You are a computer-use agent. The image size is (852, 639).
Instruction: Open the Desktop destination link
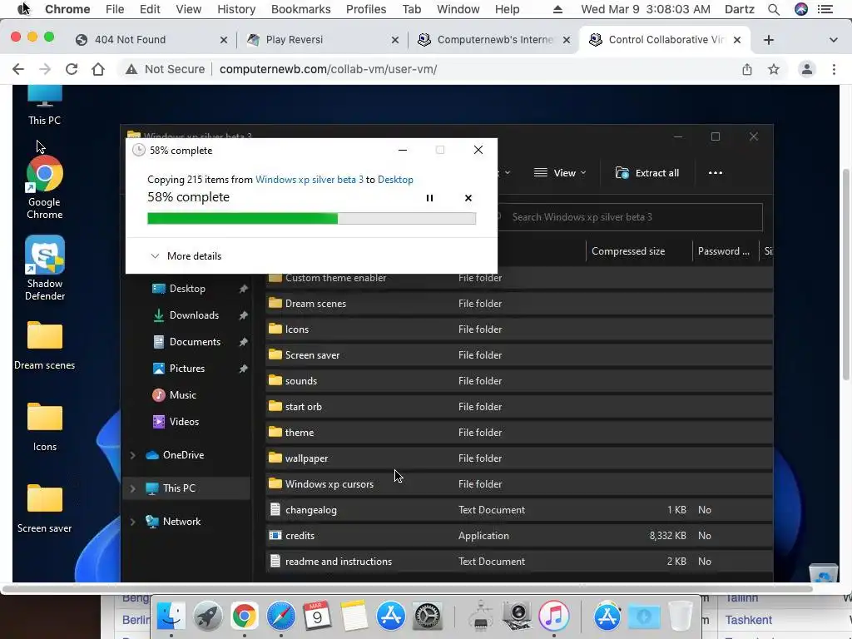click(x=395, y=180)
